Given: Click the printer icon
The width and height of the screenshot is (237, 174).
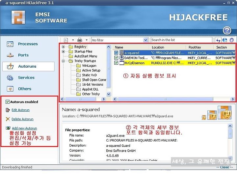Looking at the screenshot, I should click(x=80, y=40).
